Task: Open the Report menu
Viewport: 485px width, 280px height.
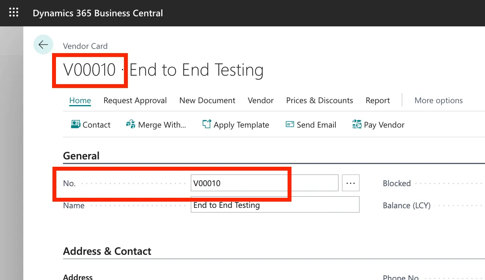Action: coord(378,100)
